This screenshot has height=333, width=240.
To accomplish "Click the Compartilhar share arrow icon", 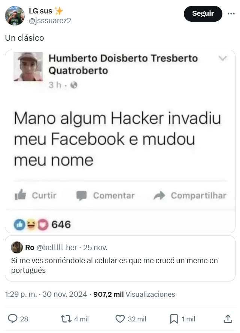I will [160, 195].
